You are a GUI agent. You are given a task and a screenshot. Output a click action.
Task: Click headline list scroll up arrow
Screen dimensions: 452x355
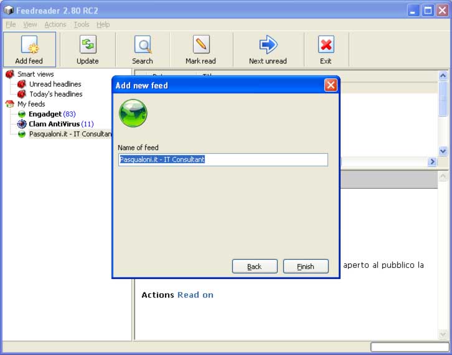click(x=443, y=75)
